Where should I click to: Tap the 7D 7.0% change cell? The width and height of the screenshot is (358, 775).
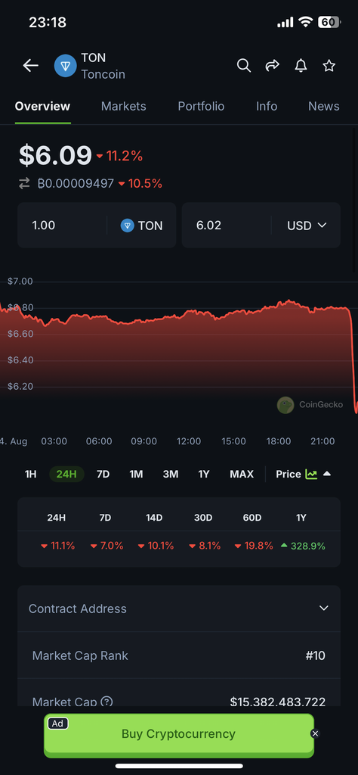click(106, 546)
